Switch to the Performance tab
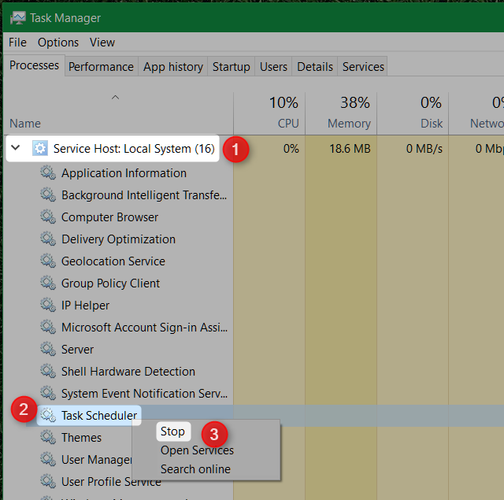This screenshot has height=500, width=504. pyautogui.click(x=101, y=67)
